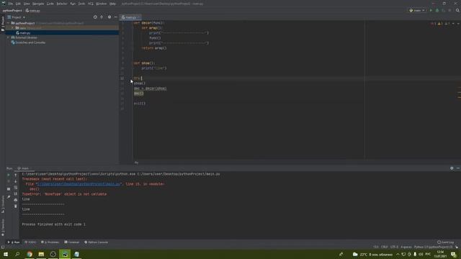
Task: Click Locate/Select Opened File target icon
Action: tap(95, 17)
